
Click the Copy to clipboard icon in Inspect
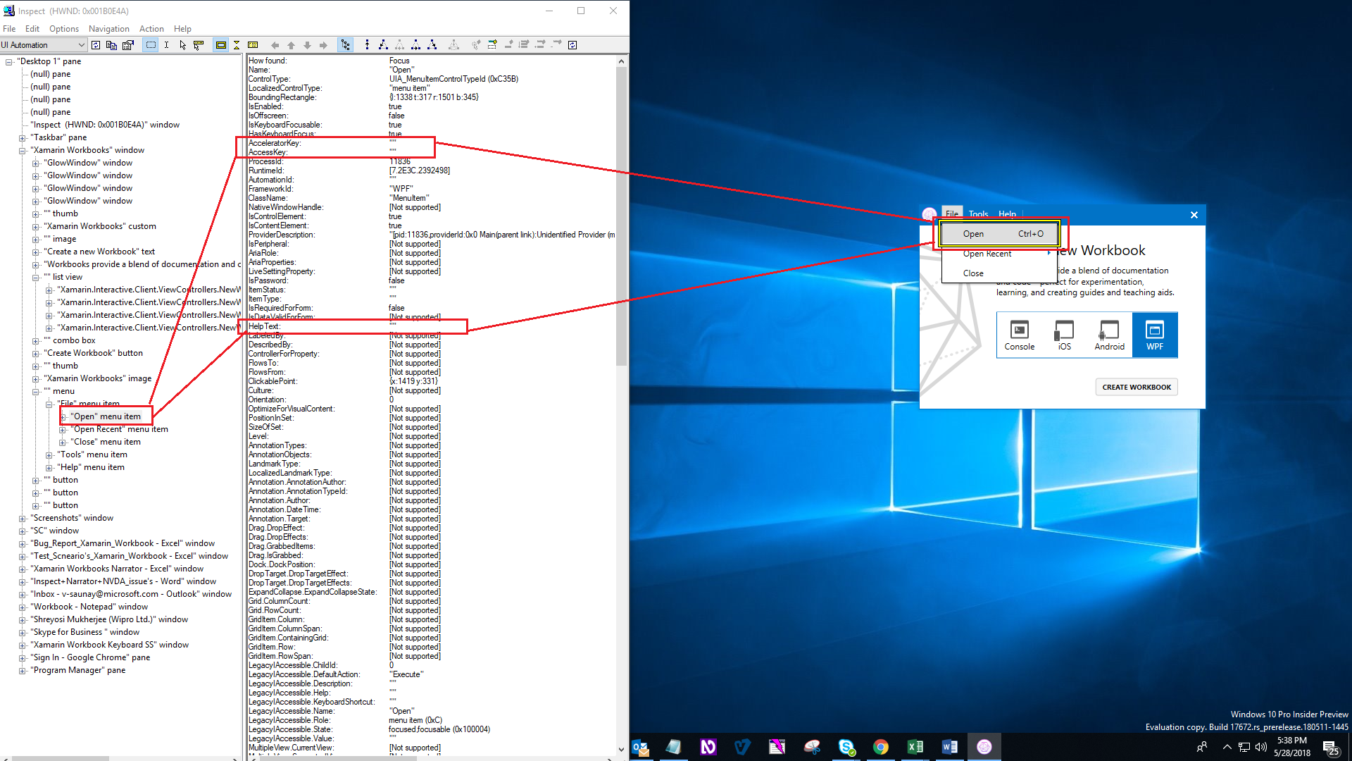click(111, 44)
